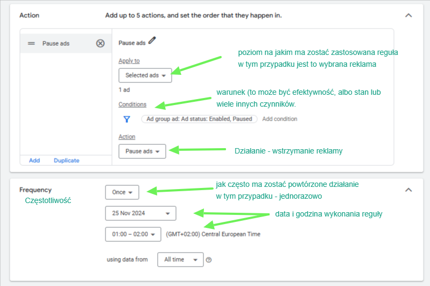Screen dimensions: 430x286
Task: Open the 01:00 – 02:00 time dropdown
Action: [x=133, y=234]
